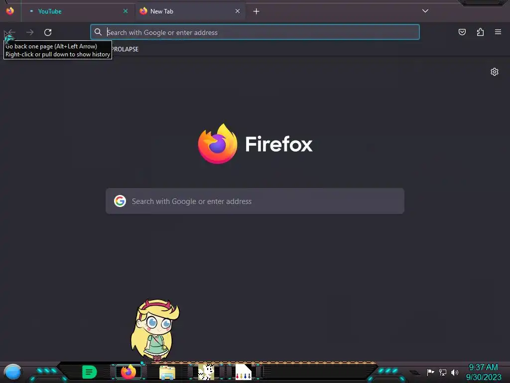Focus the address bar search field
This screenshot has height=383, width=510.
coord(255,32)
